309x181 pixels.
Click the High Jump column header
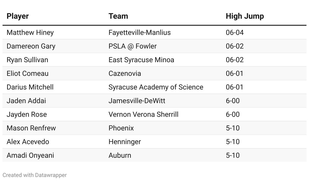tap(245, 16)
